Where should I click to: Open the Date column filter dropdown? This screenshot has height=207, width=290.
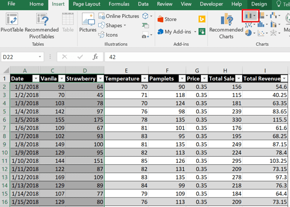pyautogui.click(x=36, y=78)
